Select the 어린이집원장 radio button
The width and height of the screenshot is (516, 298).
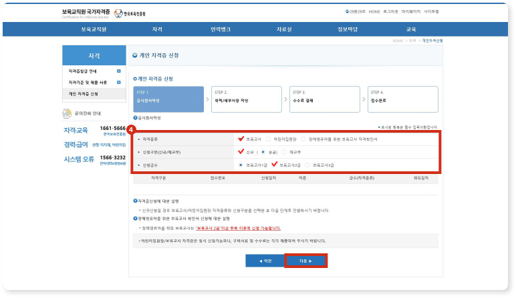(268, 139)
